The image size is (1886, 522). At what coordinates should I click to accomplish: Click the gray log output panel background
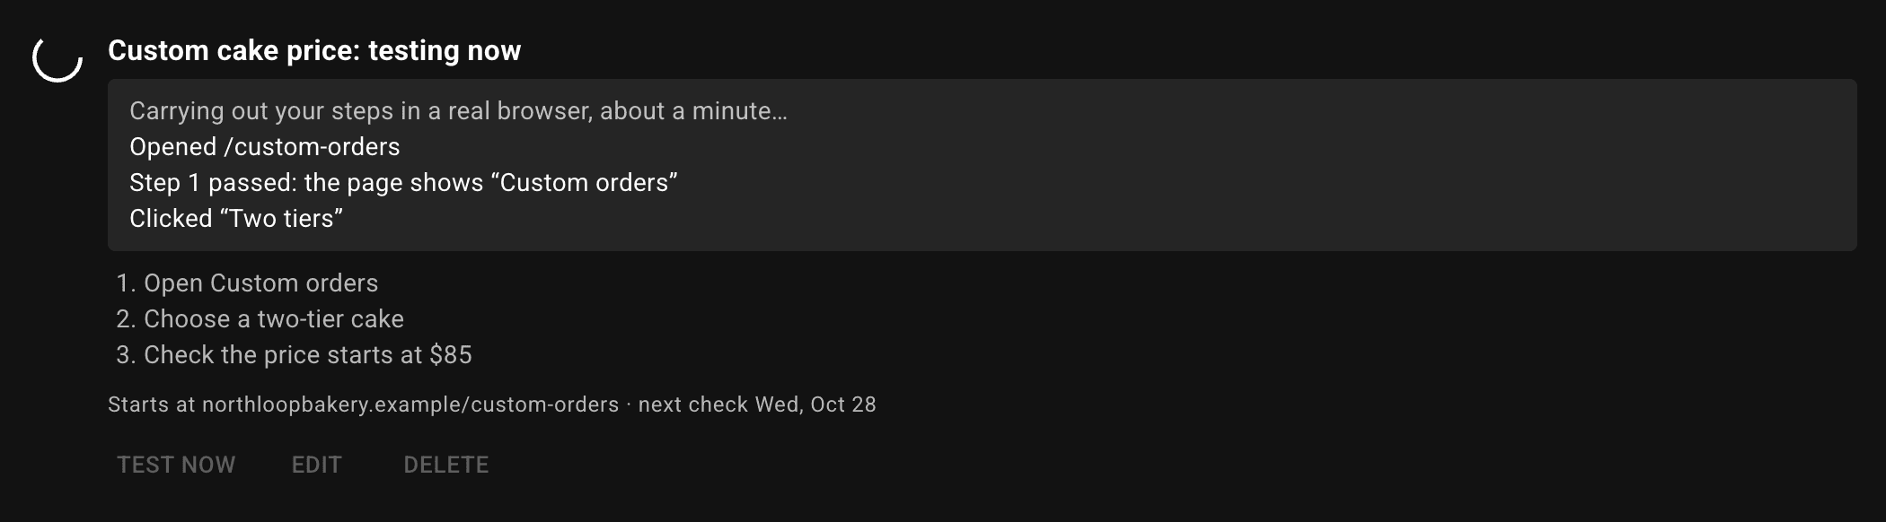coord(1257,165)
